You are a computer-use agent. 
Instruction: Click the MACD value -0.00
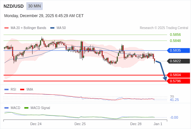pyautogui.click(x=174, y=117)
